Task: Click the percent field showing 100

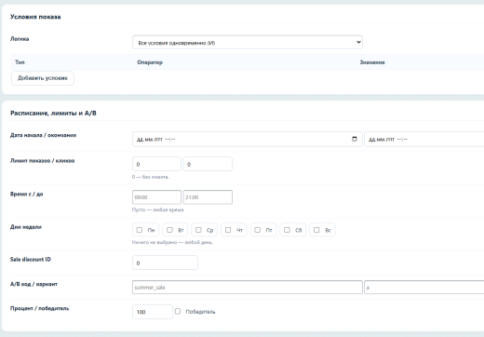Action: (x=153, y=312)
